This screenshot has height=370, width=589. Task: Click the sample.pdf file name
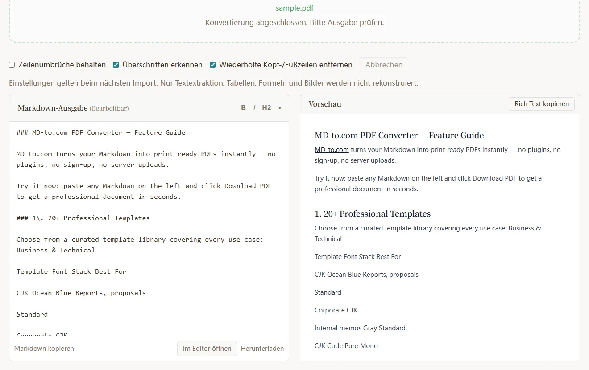(294, 8)
